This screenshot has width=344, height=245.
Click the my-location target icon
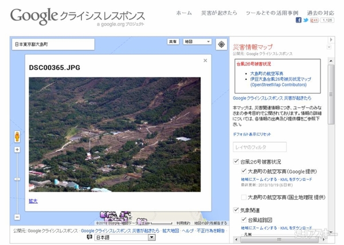[x=221, y=44]
